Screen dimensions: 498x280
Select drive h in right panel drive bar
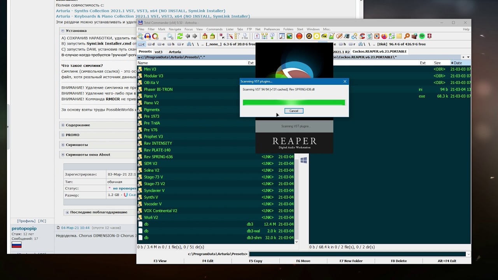(x=343, y=44)
